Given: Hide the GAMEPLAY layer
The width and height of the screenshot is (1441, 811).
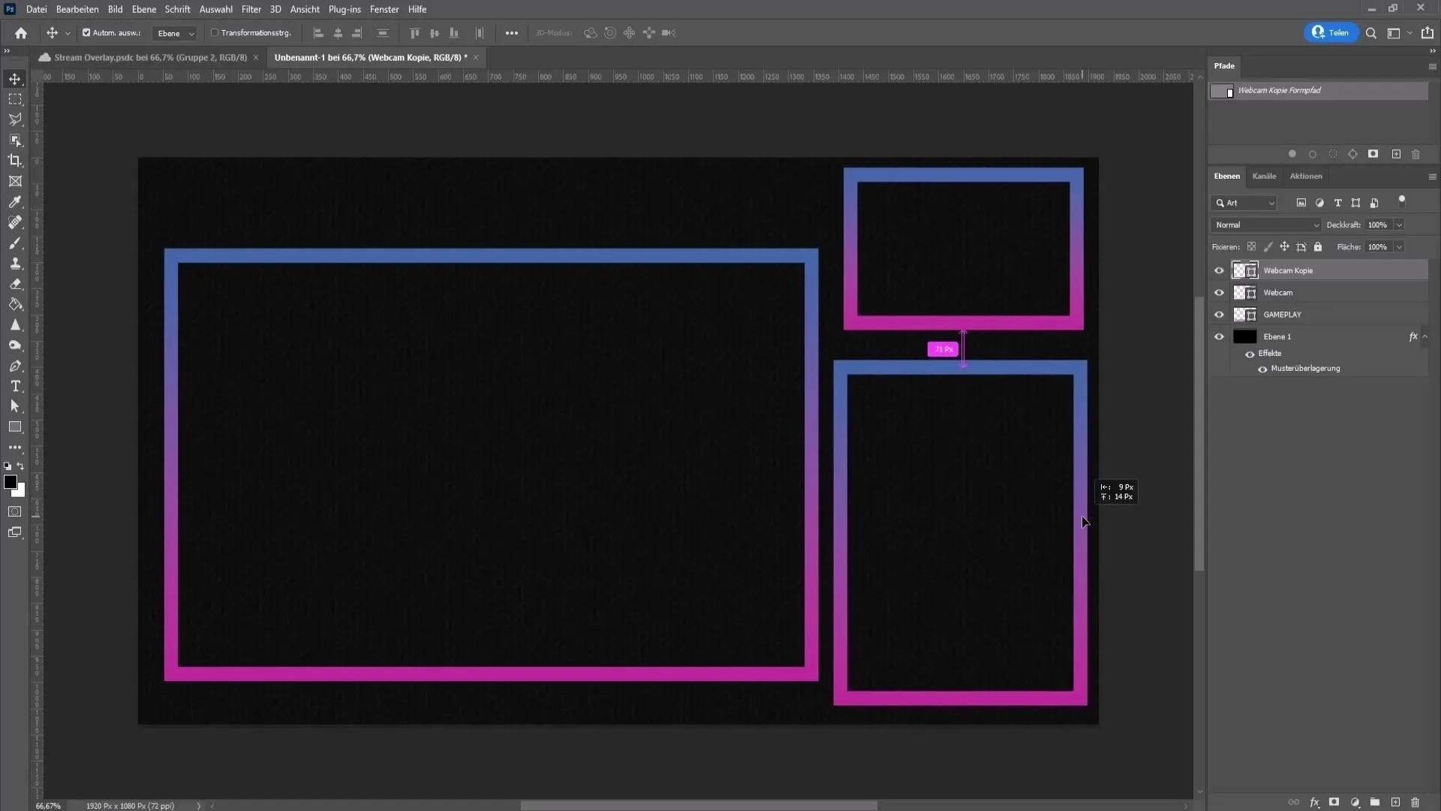Looking at the screenshot, I should pyautogui.click(x=1219, y=315).
